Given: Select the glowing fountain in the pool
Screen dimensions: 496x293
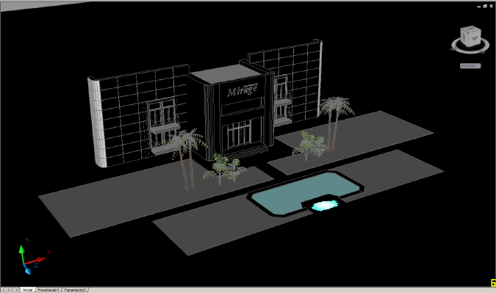Looking at the screenshot, I should click(324, 206).
